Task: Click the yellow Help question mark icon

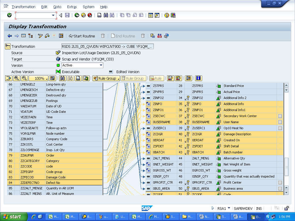Action: pos(167,15)
